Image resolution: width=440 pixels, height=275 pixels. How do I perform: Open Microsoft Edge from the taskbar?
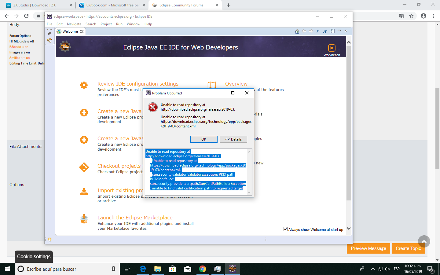coord(143,269)
